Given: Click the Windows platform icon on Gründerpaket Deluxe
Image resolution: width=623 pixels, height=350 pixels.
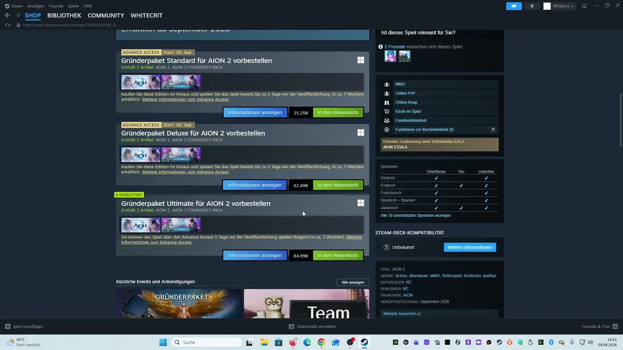Looking at the screenshot, I should tap(361, 133).
